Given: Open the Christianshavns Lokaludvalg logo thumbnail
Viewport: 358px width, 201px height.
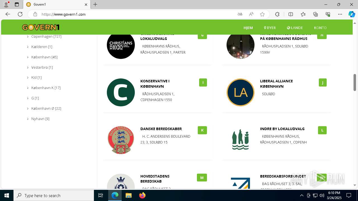Looking at the screenshot, I should point(121,45).
